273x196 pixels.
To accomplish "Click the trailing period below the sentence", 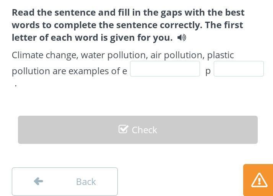I will 16,86.
